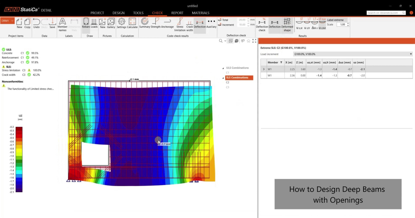
Task: Display the Deformed shape result
Action: [x=287, y=23]
